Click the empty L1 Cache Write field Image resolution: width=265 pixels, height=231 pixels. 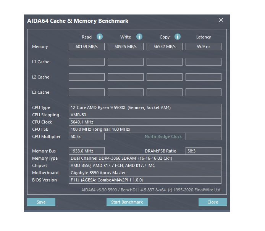pyautogui.click(x=126, y=62)
